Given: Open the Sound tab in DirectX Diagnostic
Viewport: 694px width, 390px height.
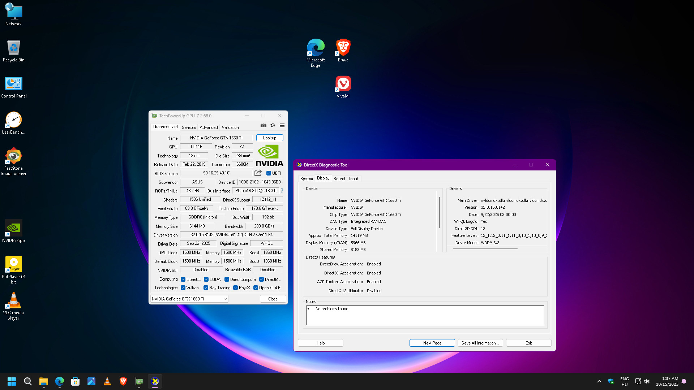Looking at the screenshot, I should (339, 179).
